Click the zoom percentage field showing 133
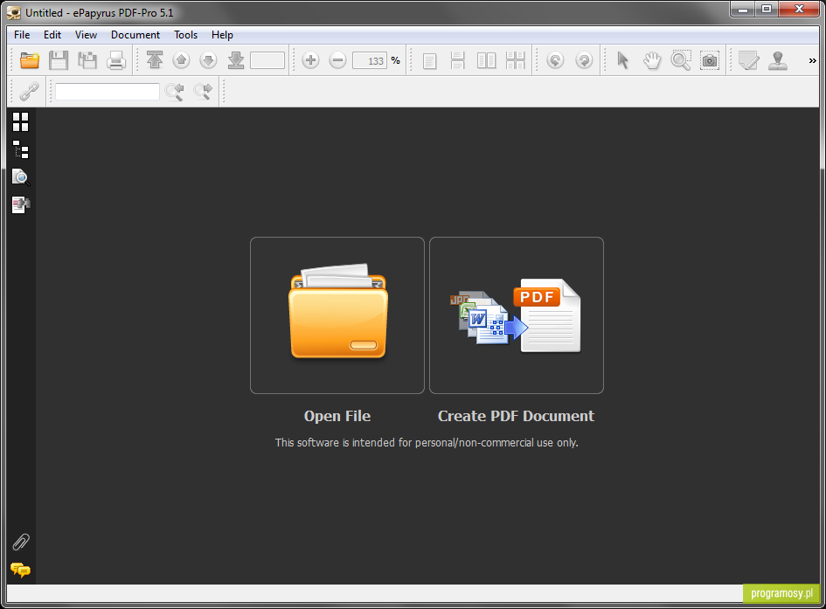This screenshot has width=826, height=609. click(x=370, y=60)
